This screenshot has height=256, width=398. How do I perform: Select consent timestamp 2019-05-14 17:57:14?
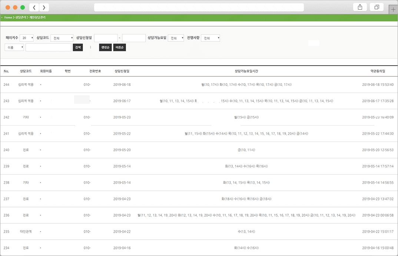(x=378, y=166)
